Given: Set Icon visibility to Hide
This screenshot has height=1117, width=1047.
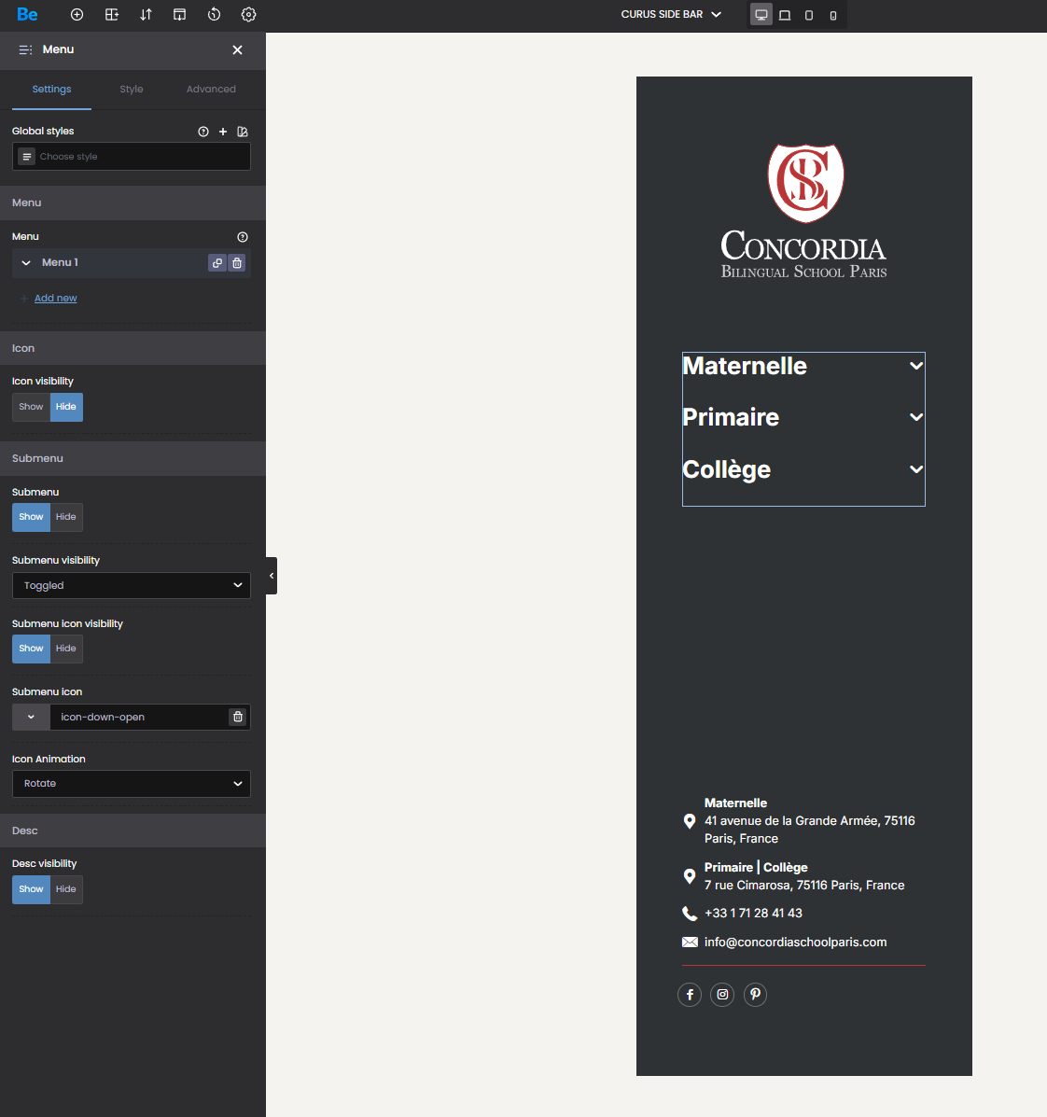Looking at the screenshot, I should click(66, 407).
